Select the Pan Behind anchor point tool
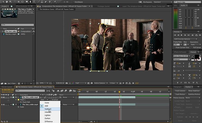Image resolution: width=202 pixels, height=123 pixels. (22, 2)
